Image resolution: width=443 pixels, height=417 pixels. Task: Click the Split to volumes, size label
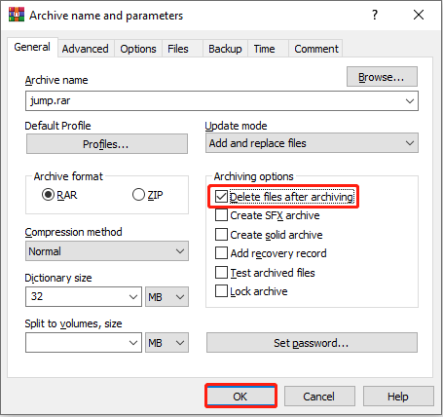pyautogui.click(x=74, y=323)
